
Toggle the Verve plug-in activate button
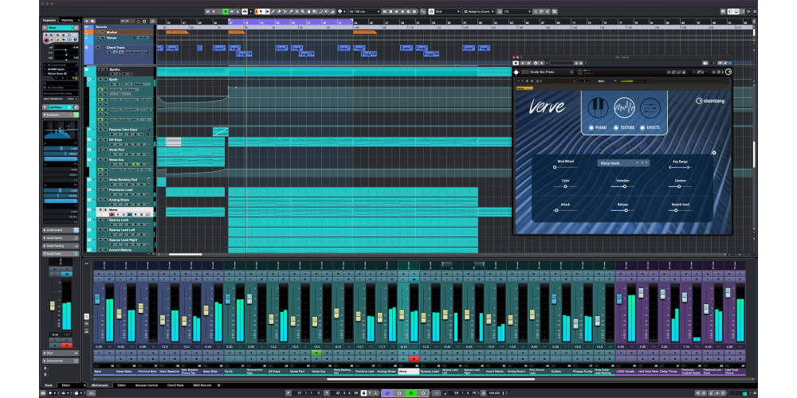516,63
